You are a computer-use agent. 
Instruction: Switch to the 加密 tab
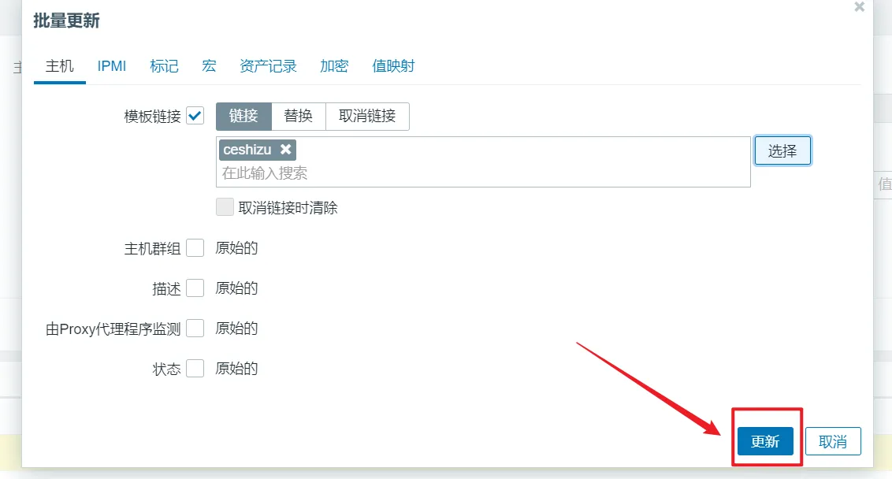334,66
